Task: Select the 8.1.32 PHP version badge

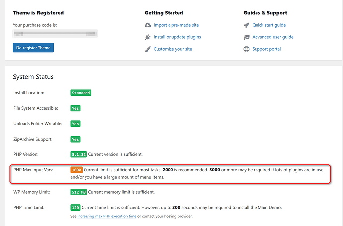Action: pos(79,154)
